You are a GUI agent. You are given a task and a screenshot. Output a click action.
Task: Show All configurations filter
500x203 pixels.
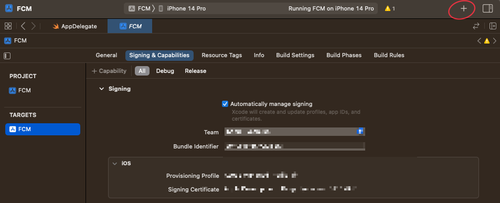(142, 71)
